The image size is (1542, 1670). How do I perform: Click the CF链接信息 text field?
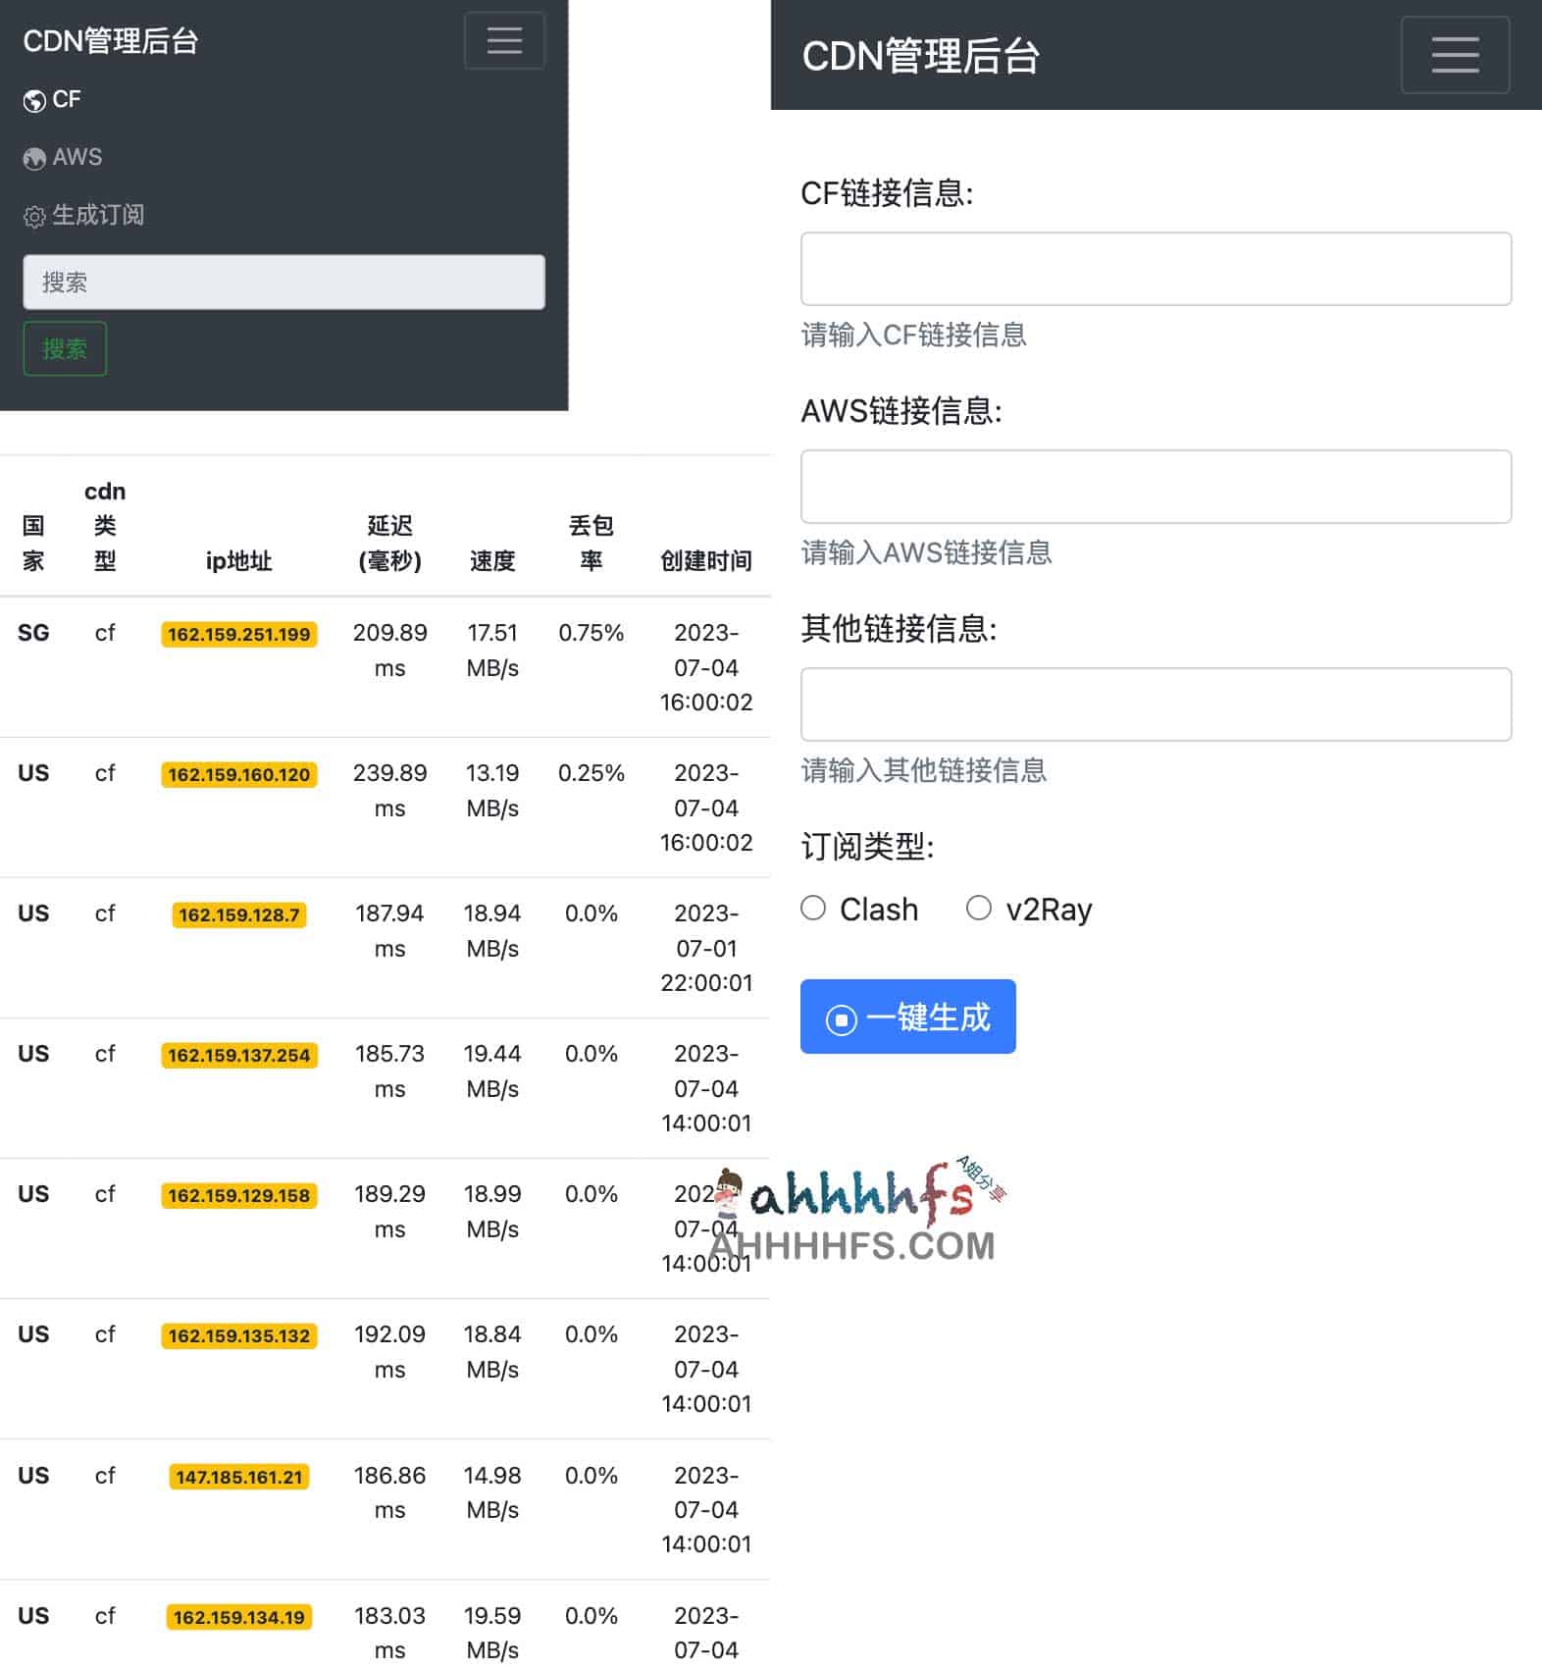click(1156, 269)
